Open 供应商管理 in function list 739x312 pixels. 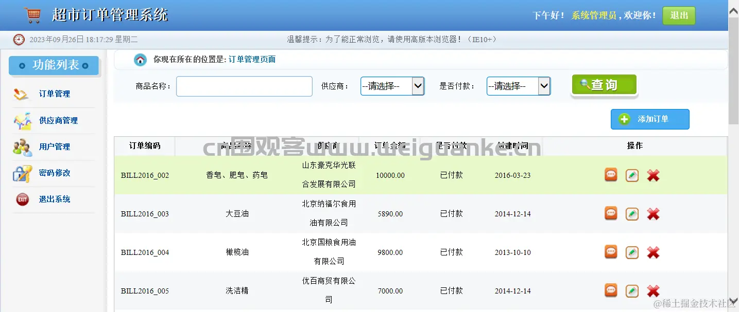(x=58, y=121)
